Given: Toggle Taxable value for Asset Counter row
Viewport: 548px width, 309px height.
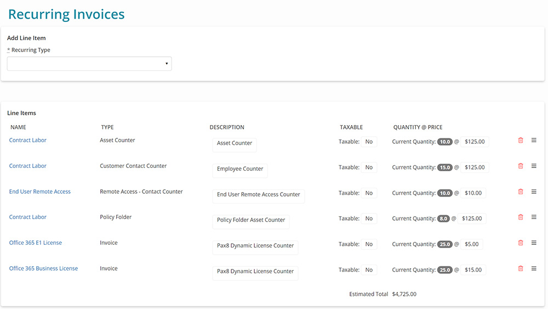Looking at the screenshot, I should point(369,142).
